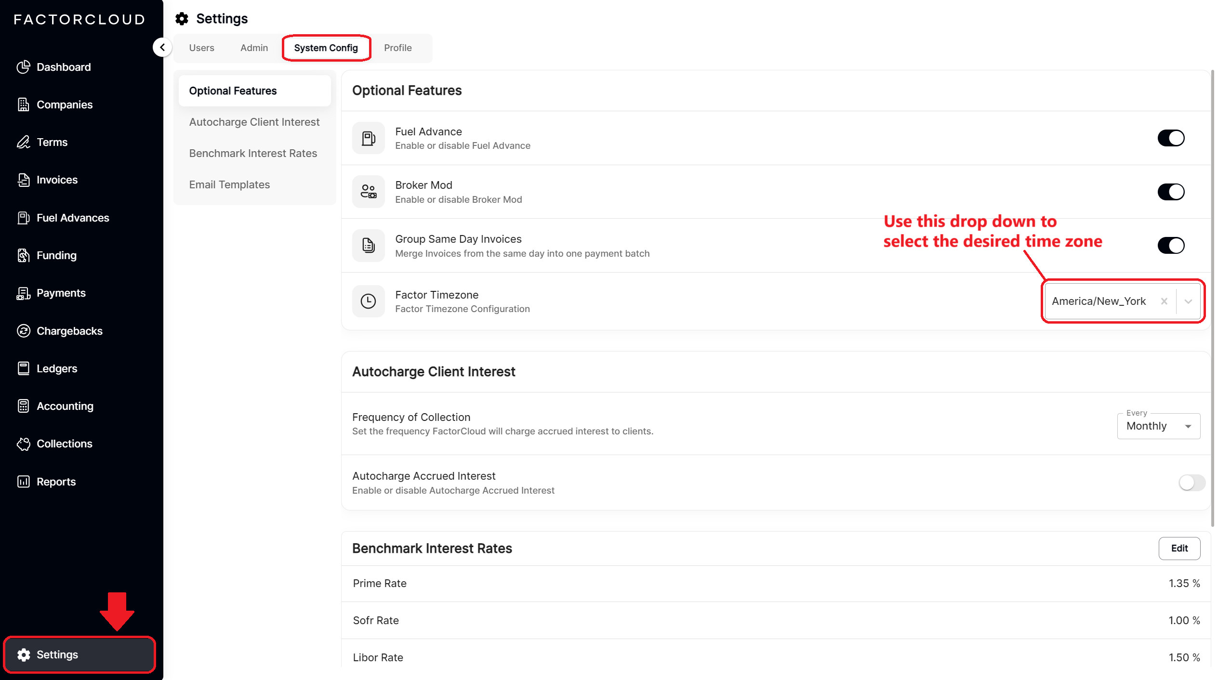
Task: Enable Autocharge Accrued Interest
Action: 1192,483
